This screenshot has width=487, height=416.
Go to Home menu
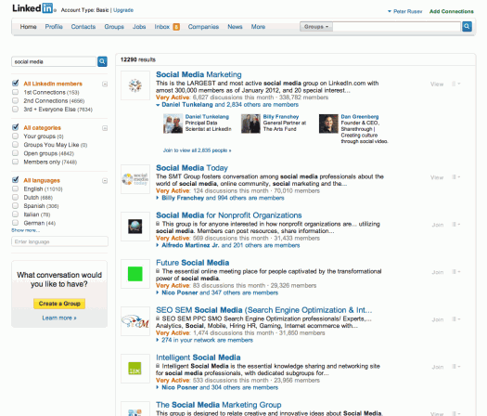click(28, 27)
